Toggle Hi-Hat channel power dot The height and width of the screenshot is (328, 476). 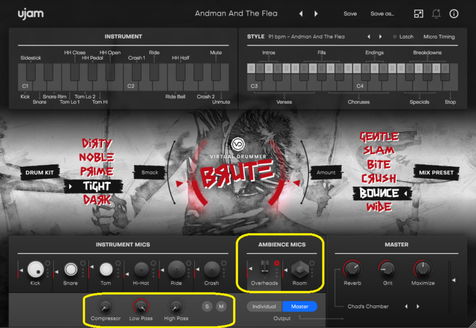154,263
